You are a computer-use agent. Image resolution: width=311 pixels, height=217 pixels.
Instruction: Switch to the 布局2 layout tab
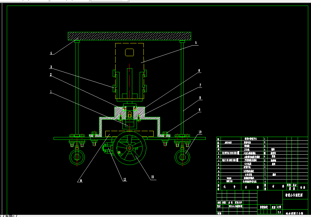pyautogui.click(x=10, y=216)
